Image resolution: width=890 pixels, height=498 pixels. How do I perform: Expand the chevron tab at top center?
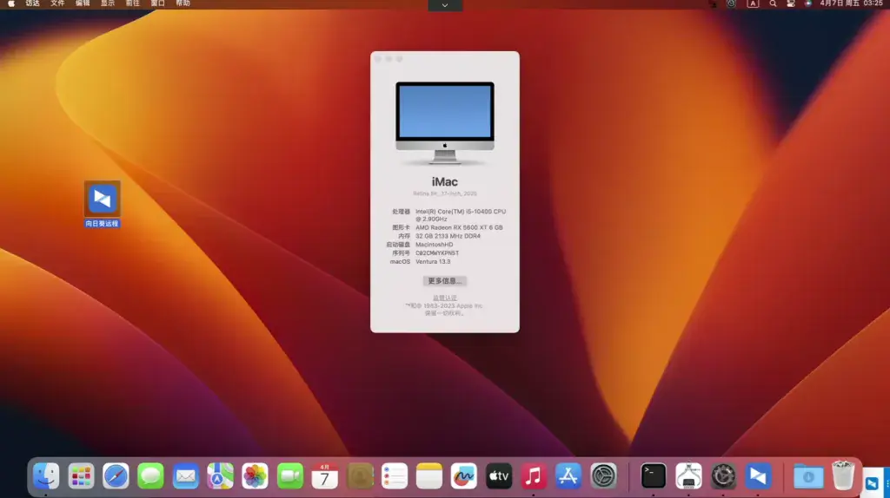(445, 5)
